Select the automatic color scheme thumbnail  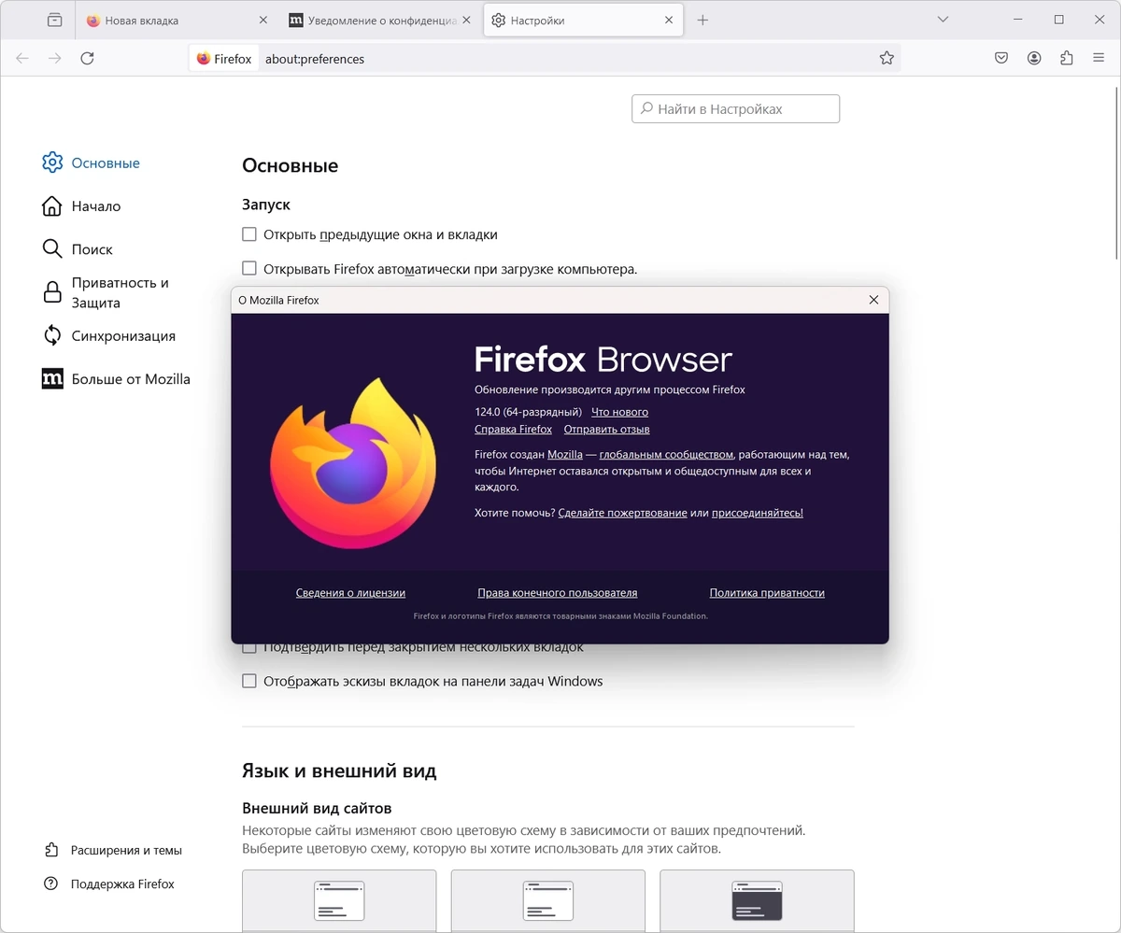pyautogui.click(x=339, y=901)
